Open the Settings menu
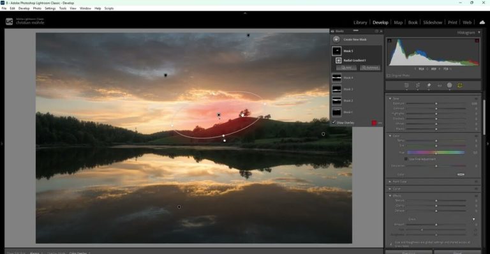The height and width of the screenshot is (254, 490). coord(50,8)
